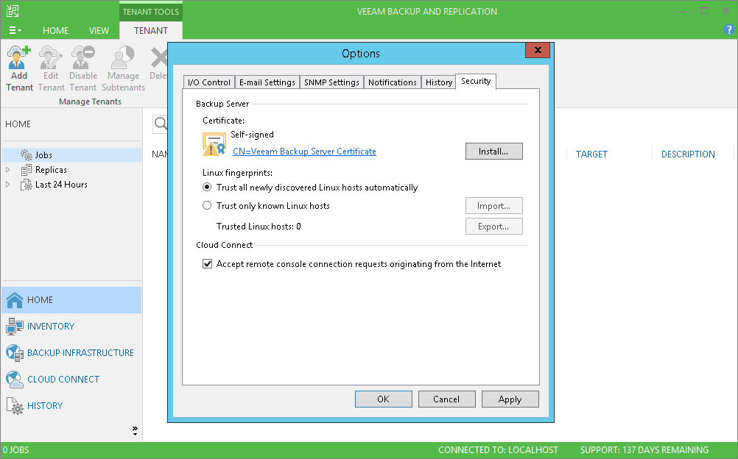
Task: Click the TENANT TOOLS contextual label
Action: (150, 12)
